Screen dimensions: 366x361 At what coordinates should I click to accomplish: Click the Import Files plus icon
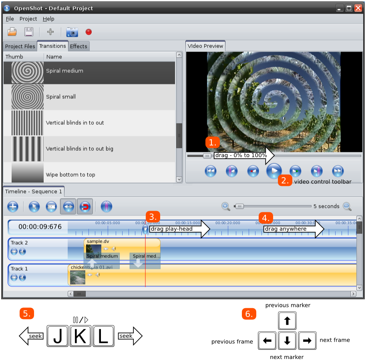point(50,32)
